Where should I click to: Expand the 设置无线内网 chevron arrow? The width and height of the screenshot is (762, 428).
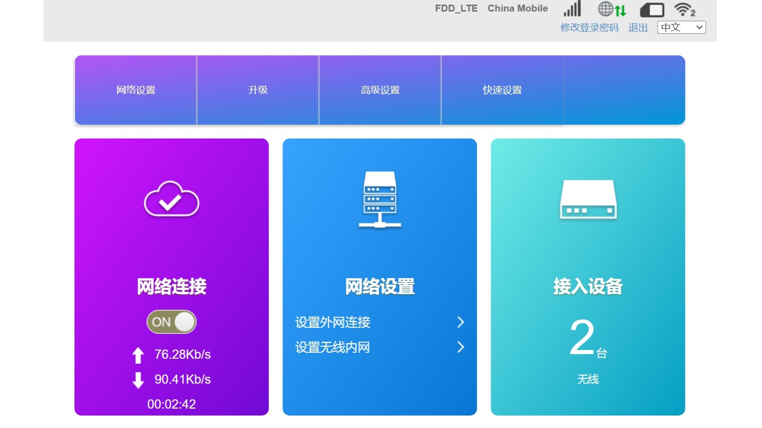coord(461,347)
